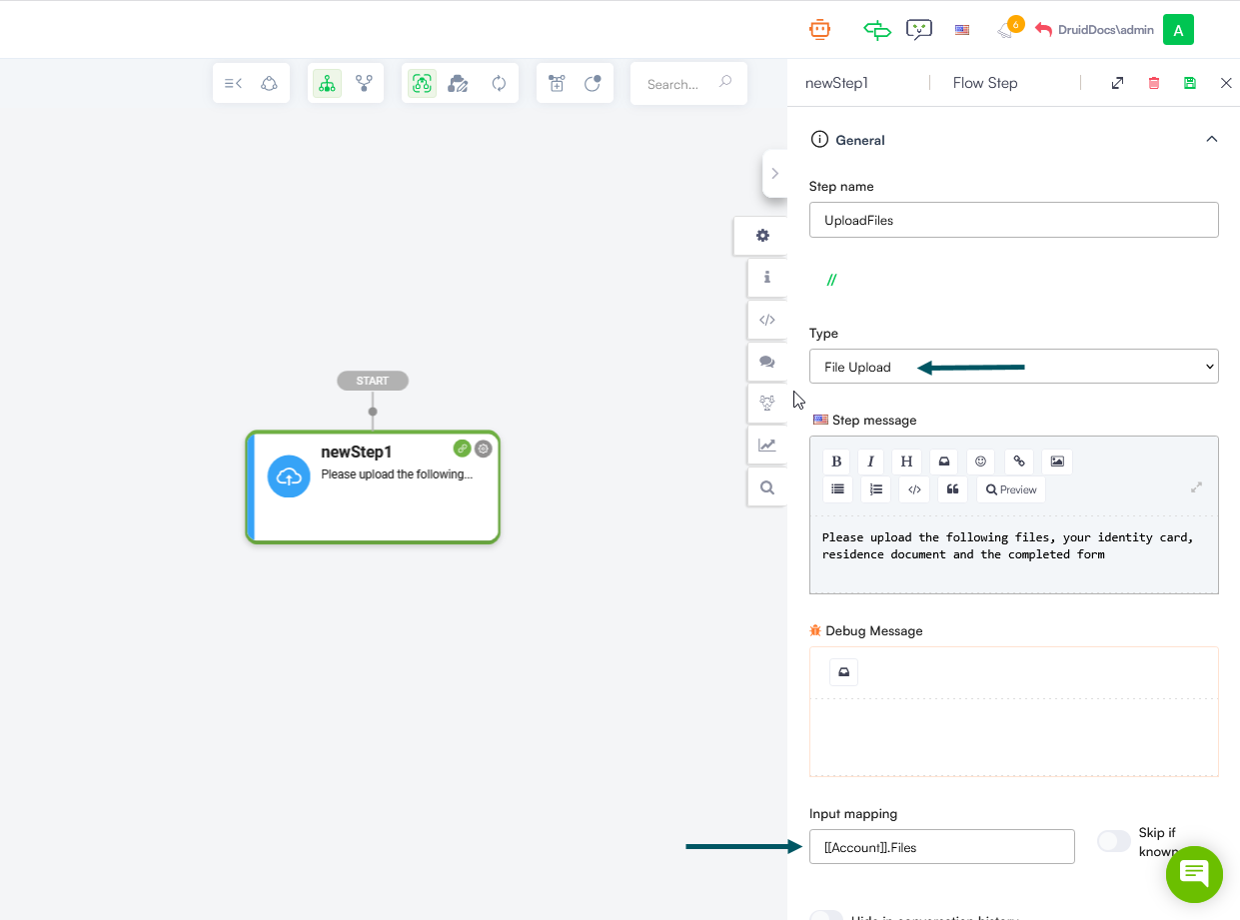The height and width of the screenshot is (920, 1240).
Task: Click the green save step icon
Action: click(1189, 83)
